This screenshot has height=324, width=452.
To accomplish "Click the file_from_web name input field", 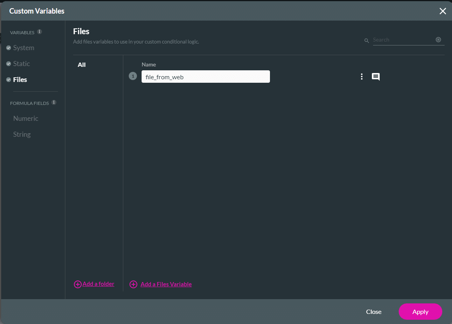I will click(x=205, y=77).
